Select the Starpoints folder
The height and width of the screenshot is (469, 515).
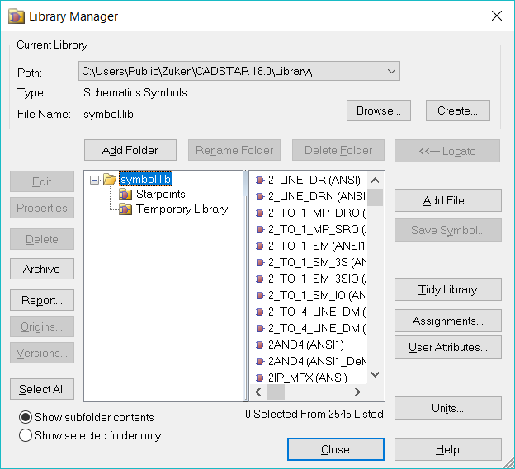(x=161, y=195)
